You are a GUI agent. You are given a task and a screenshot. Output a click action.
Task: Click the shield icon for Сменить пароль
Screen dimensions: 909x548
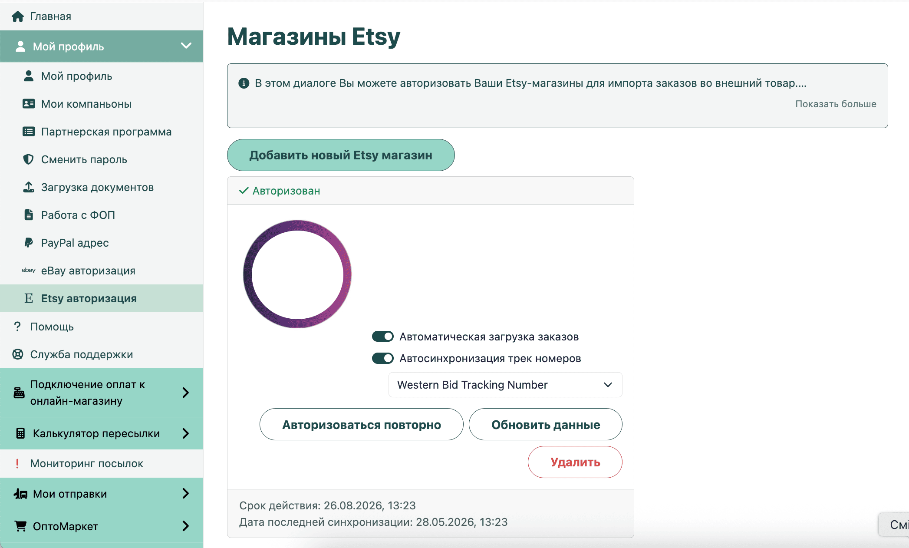[29, 159]
